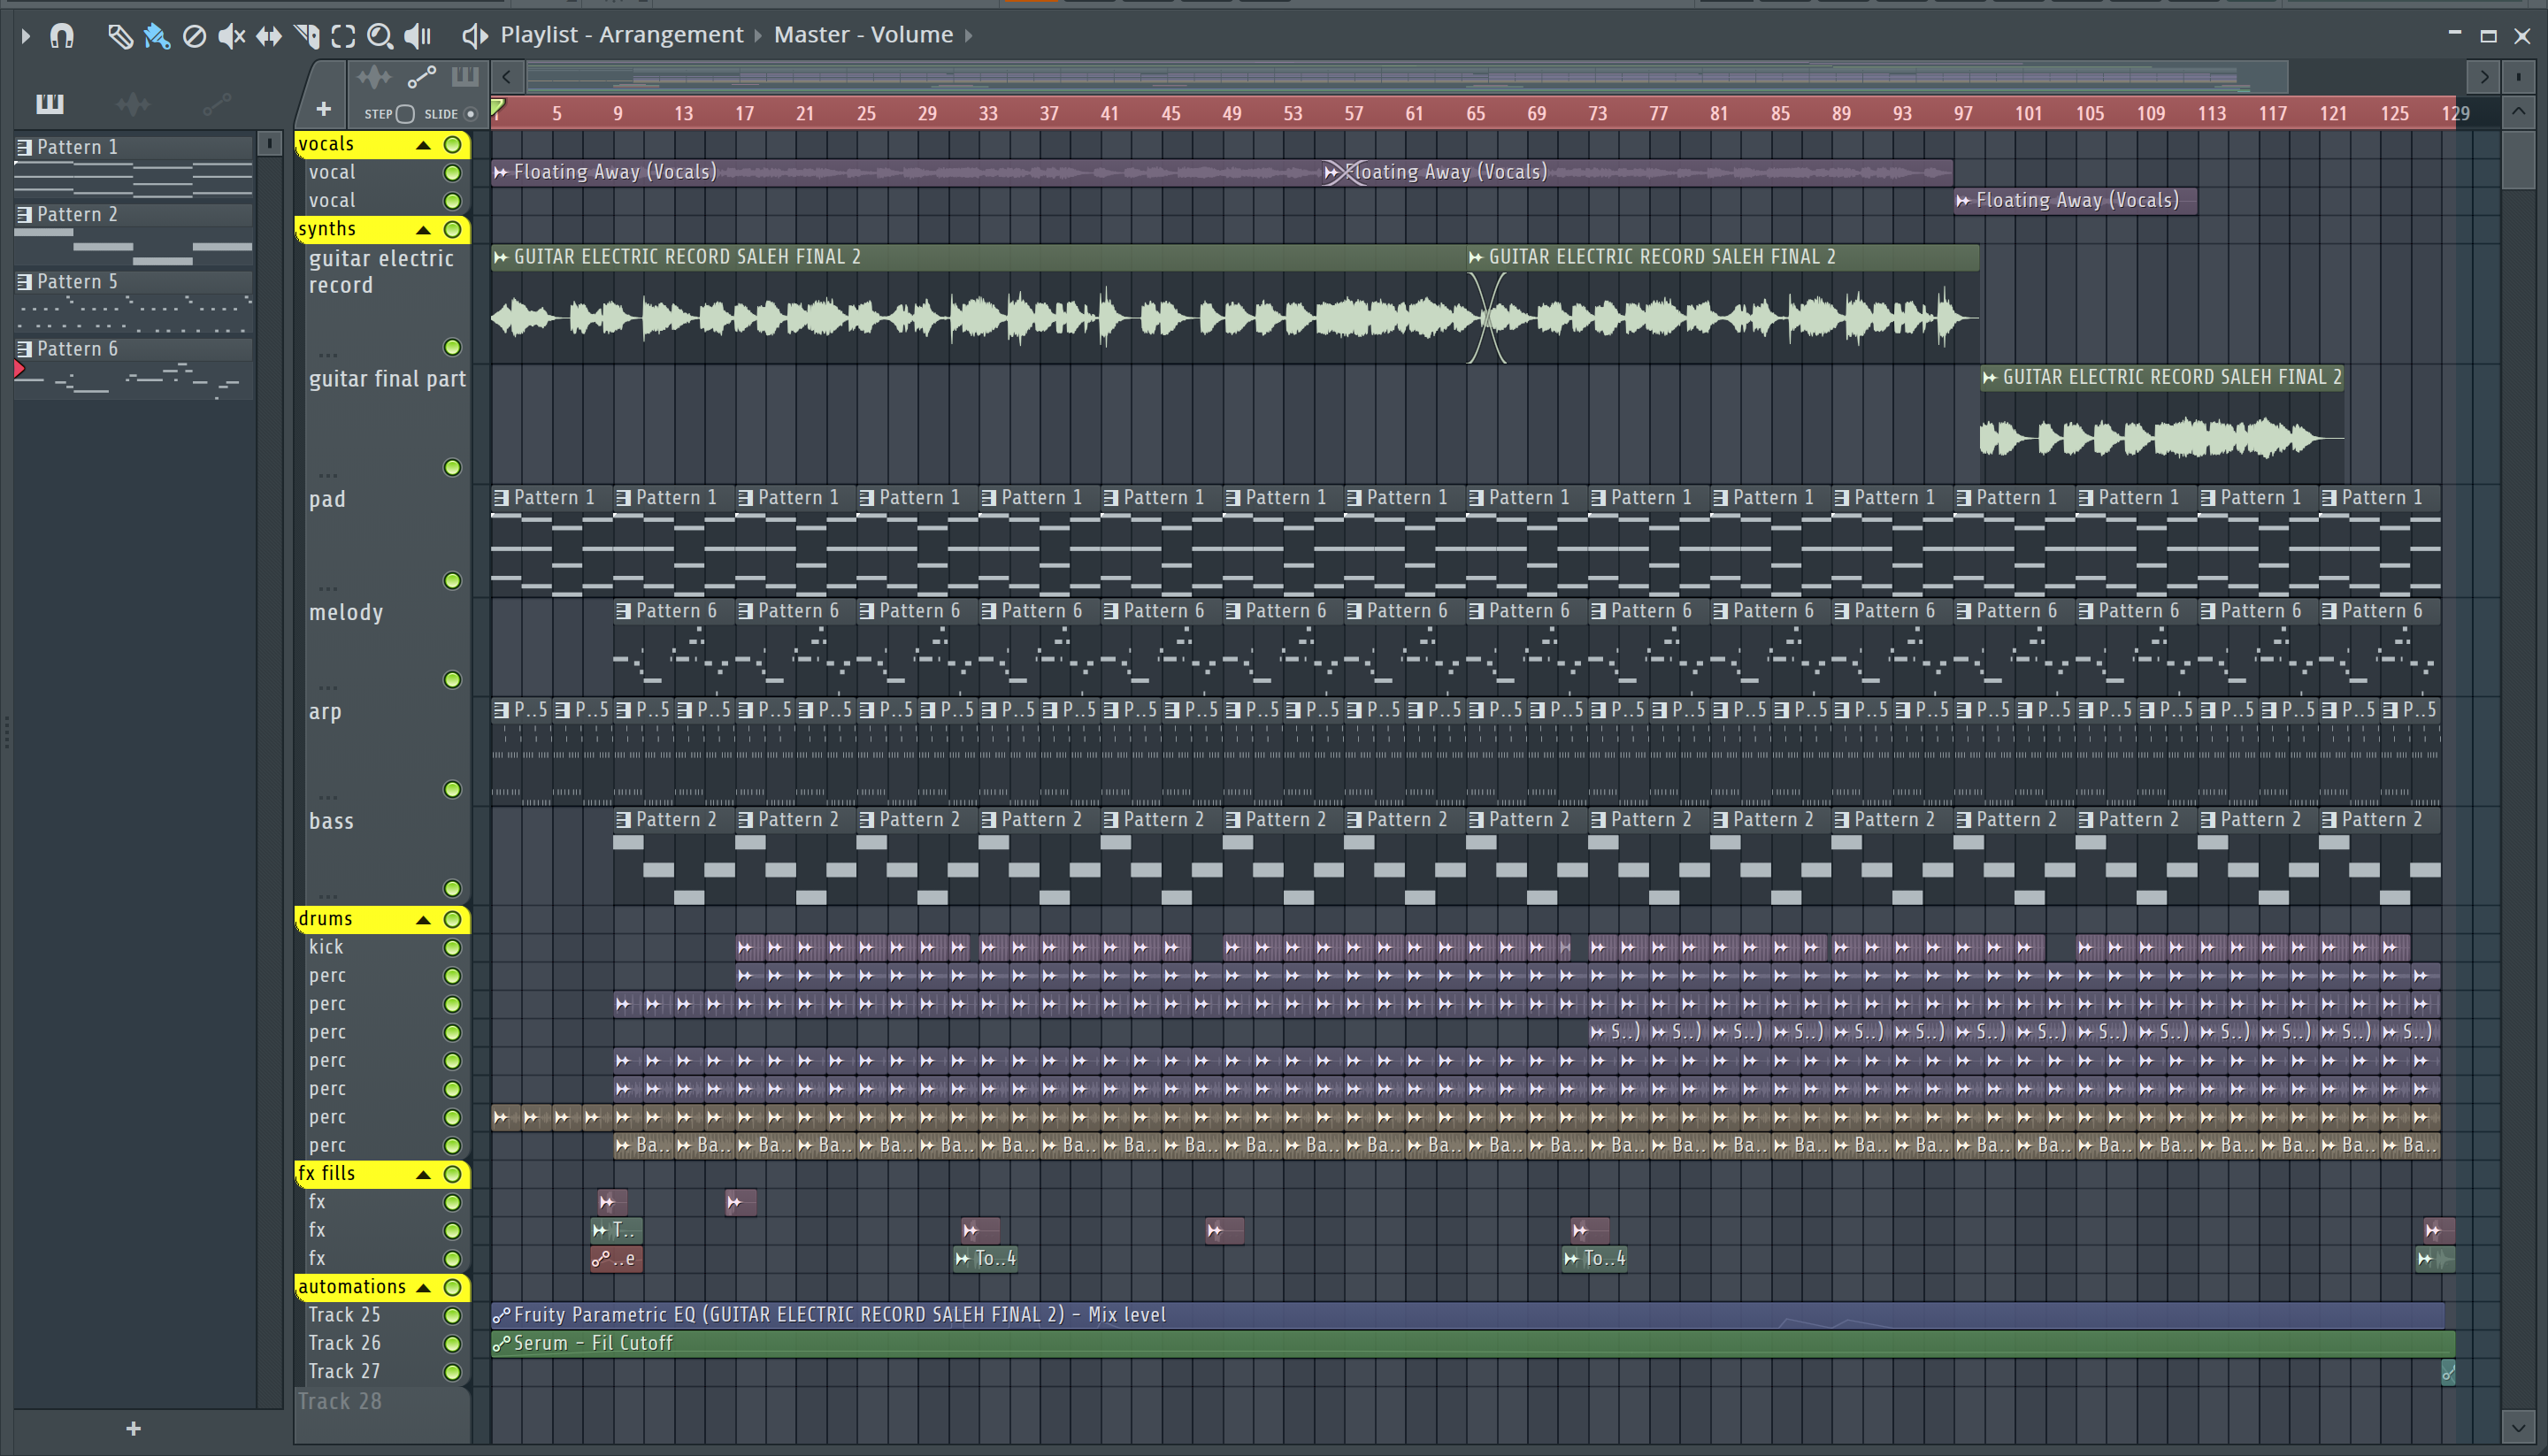Select pattern clip focus piano icon

tap(465, 77)
